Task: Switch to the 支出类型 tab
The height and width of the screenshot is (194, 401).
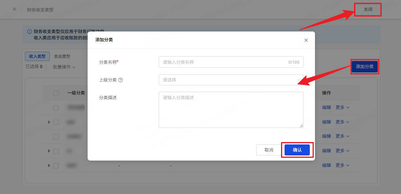Action: tap(62, 56)
